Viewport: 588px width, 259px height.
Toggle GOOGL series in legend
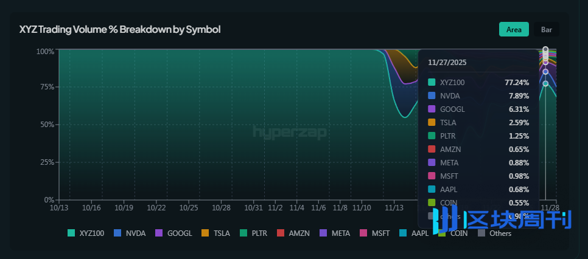click(x=174, y=233)
